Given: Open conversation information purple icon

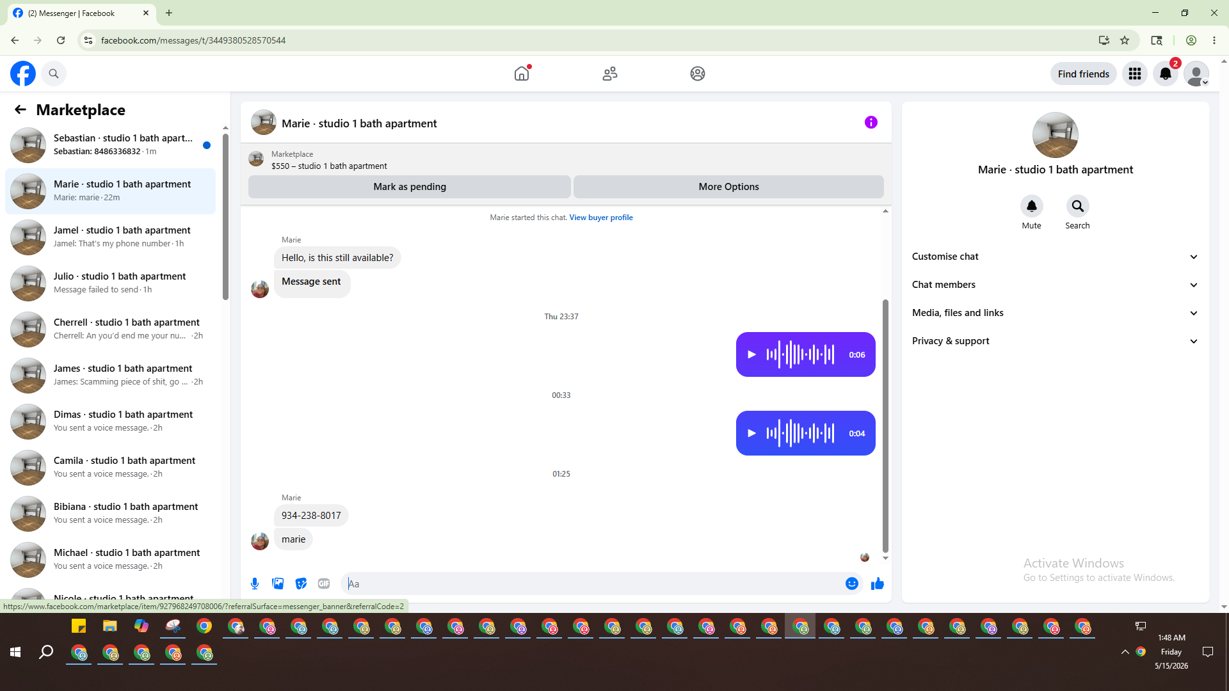Looking at the screenshot, I should pos(871,122).
